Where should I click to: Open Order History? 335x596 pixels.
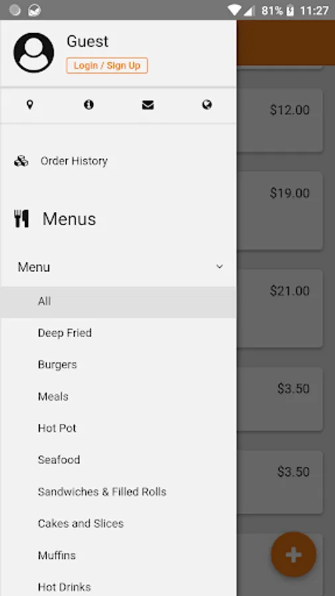click(x=74, y=161)
